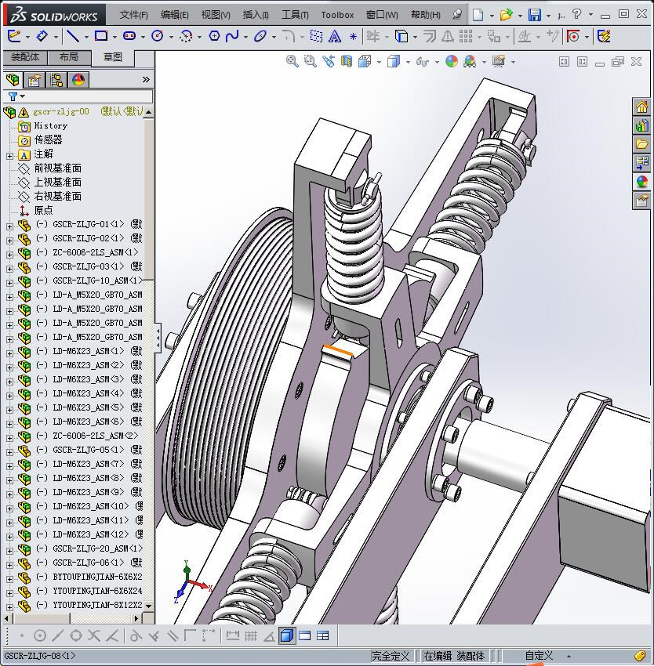The width and height of the screenshot is (654, 666).
Task: Select the Circle sketch tool
Action: [x=158, y=36]
